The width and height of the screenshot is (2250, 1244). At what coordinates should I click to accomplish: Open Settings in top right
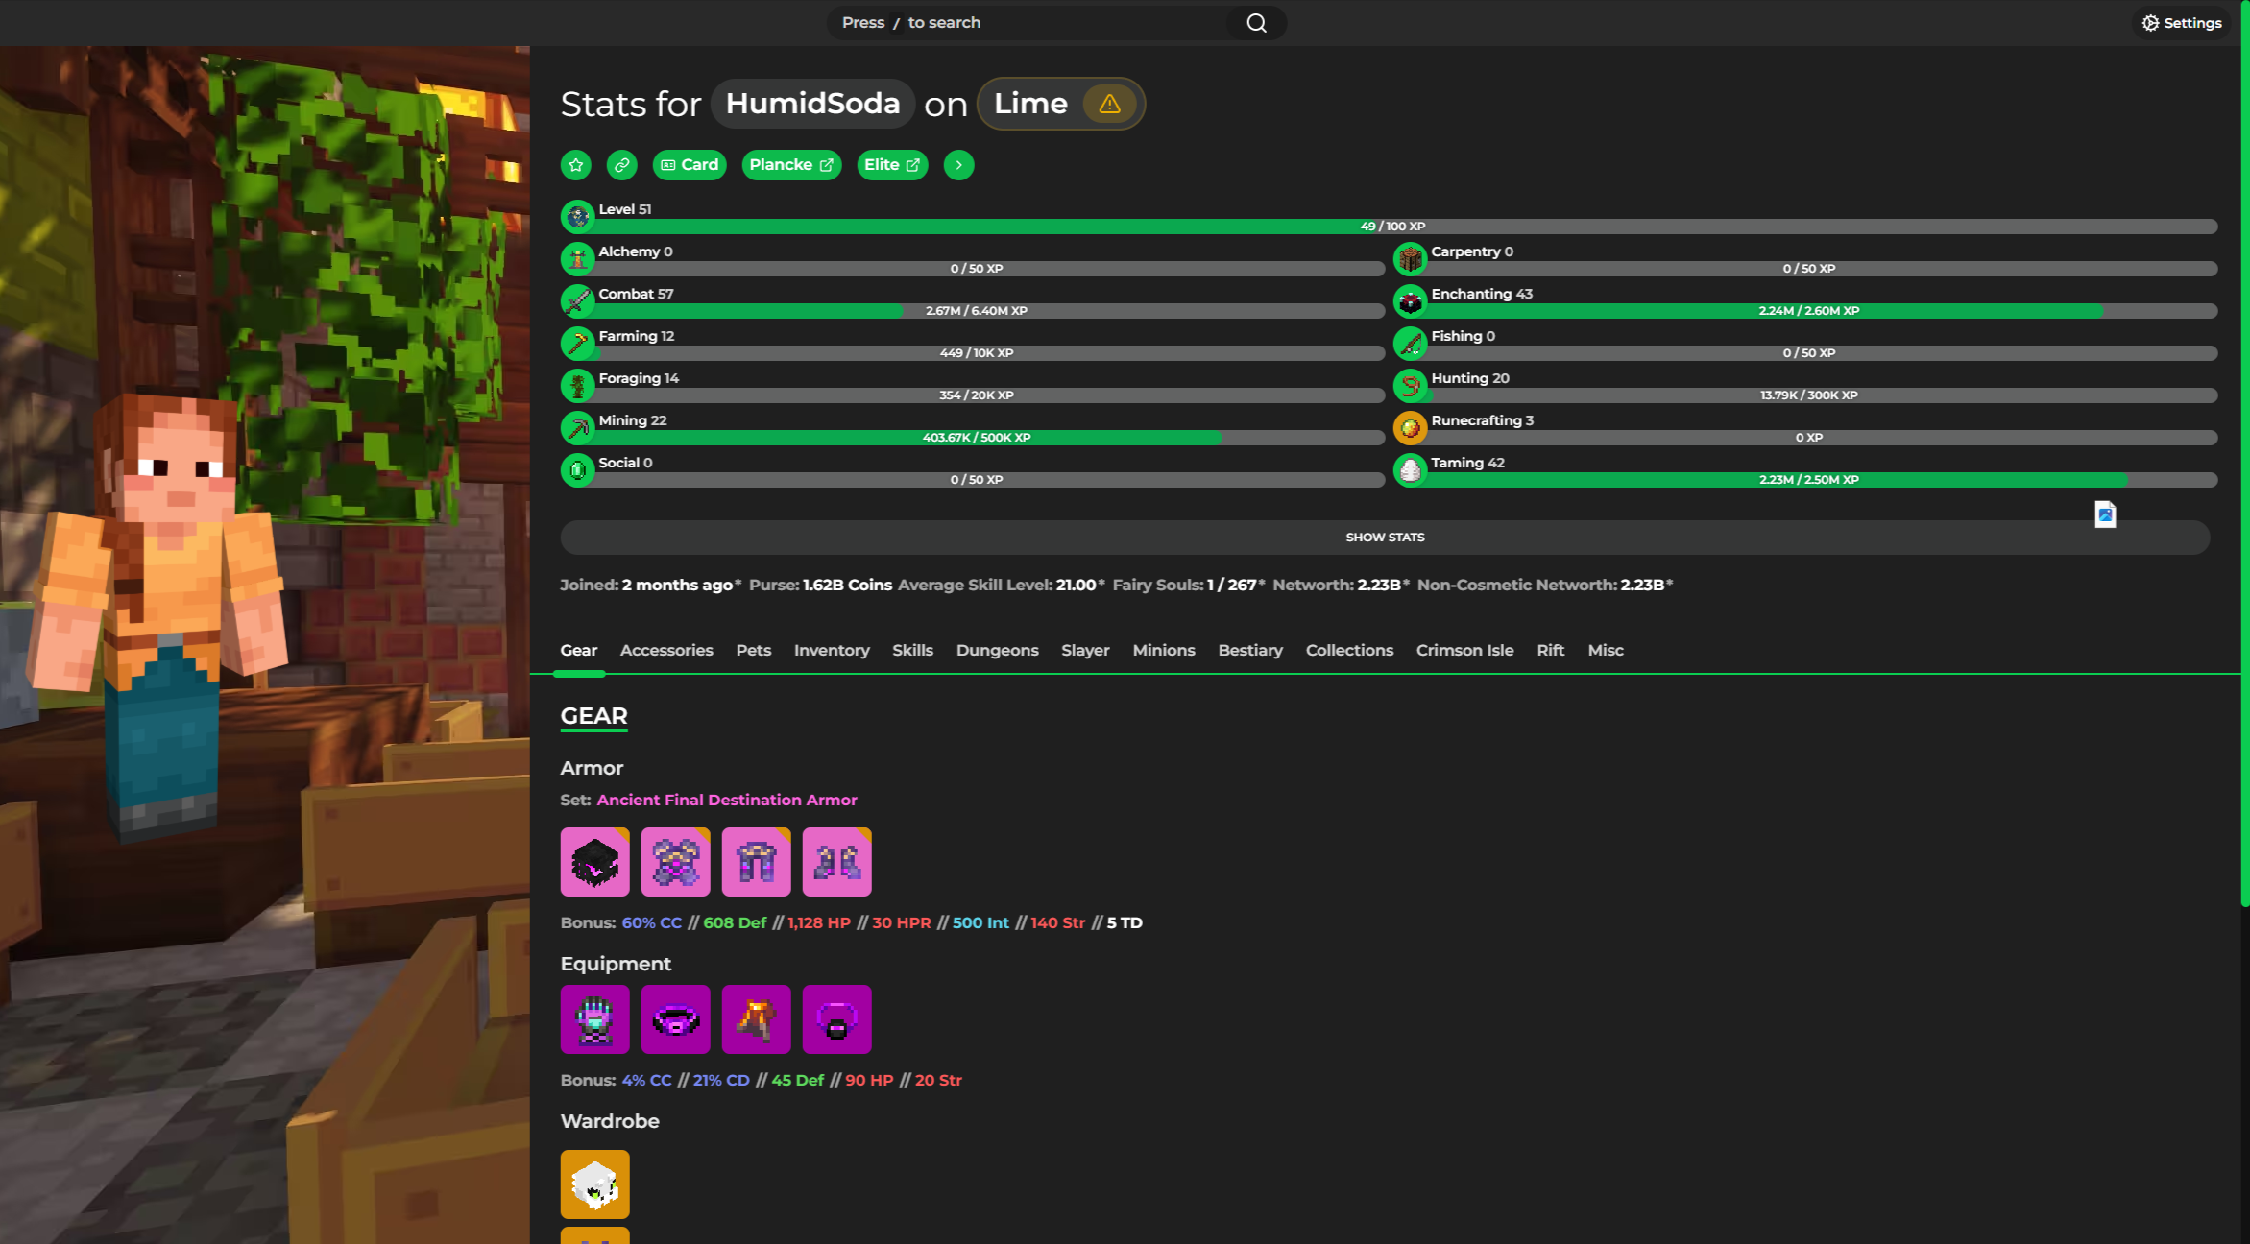2182,23
